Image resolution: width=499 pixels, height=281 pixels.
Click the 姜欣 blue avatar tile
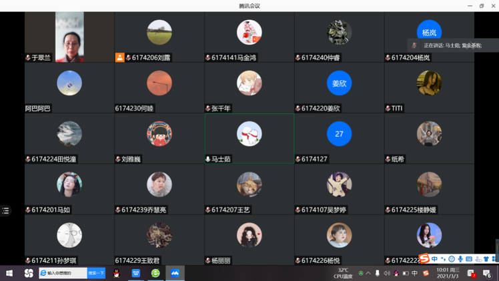[x=339, y=87]
